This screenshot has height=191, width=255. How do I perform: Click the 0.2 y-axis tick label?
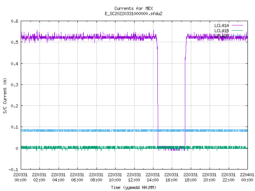click(x=15, y=106)
